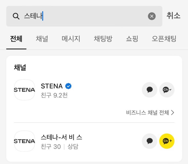
Task: Open the 메시지 tab
Action: coord(71,39)
